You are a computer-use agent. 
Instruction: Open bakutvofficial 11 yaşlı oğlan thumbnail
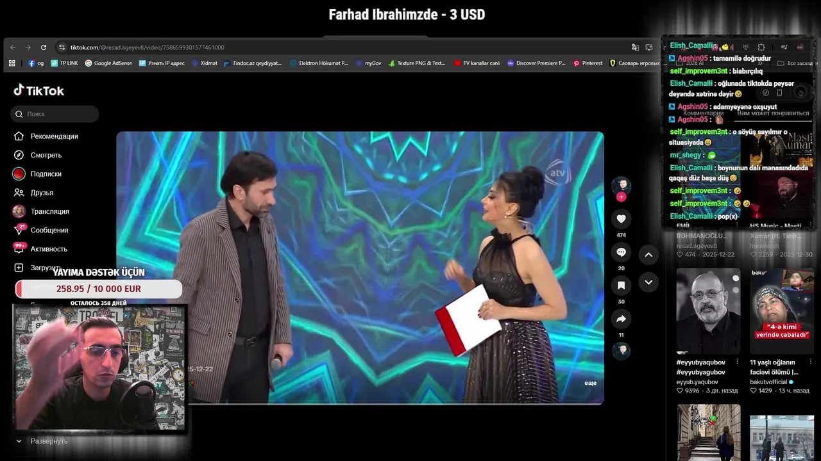[x=782, y=311]
